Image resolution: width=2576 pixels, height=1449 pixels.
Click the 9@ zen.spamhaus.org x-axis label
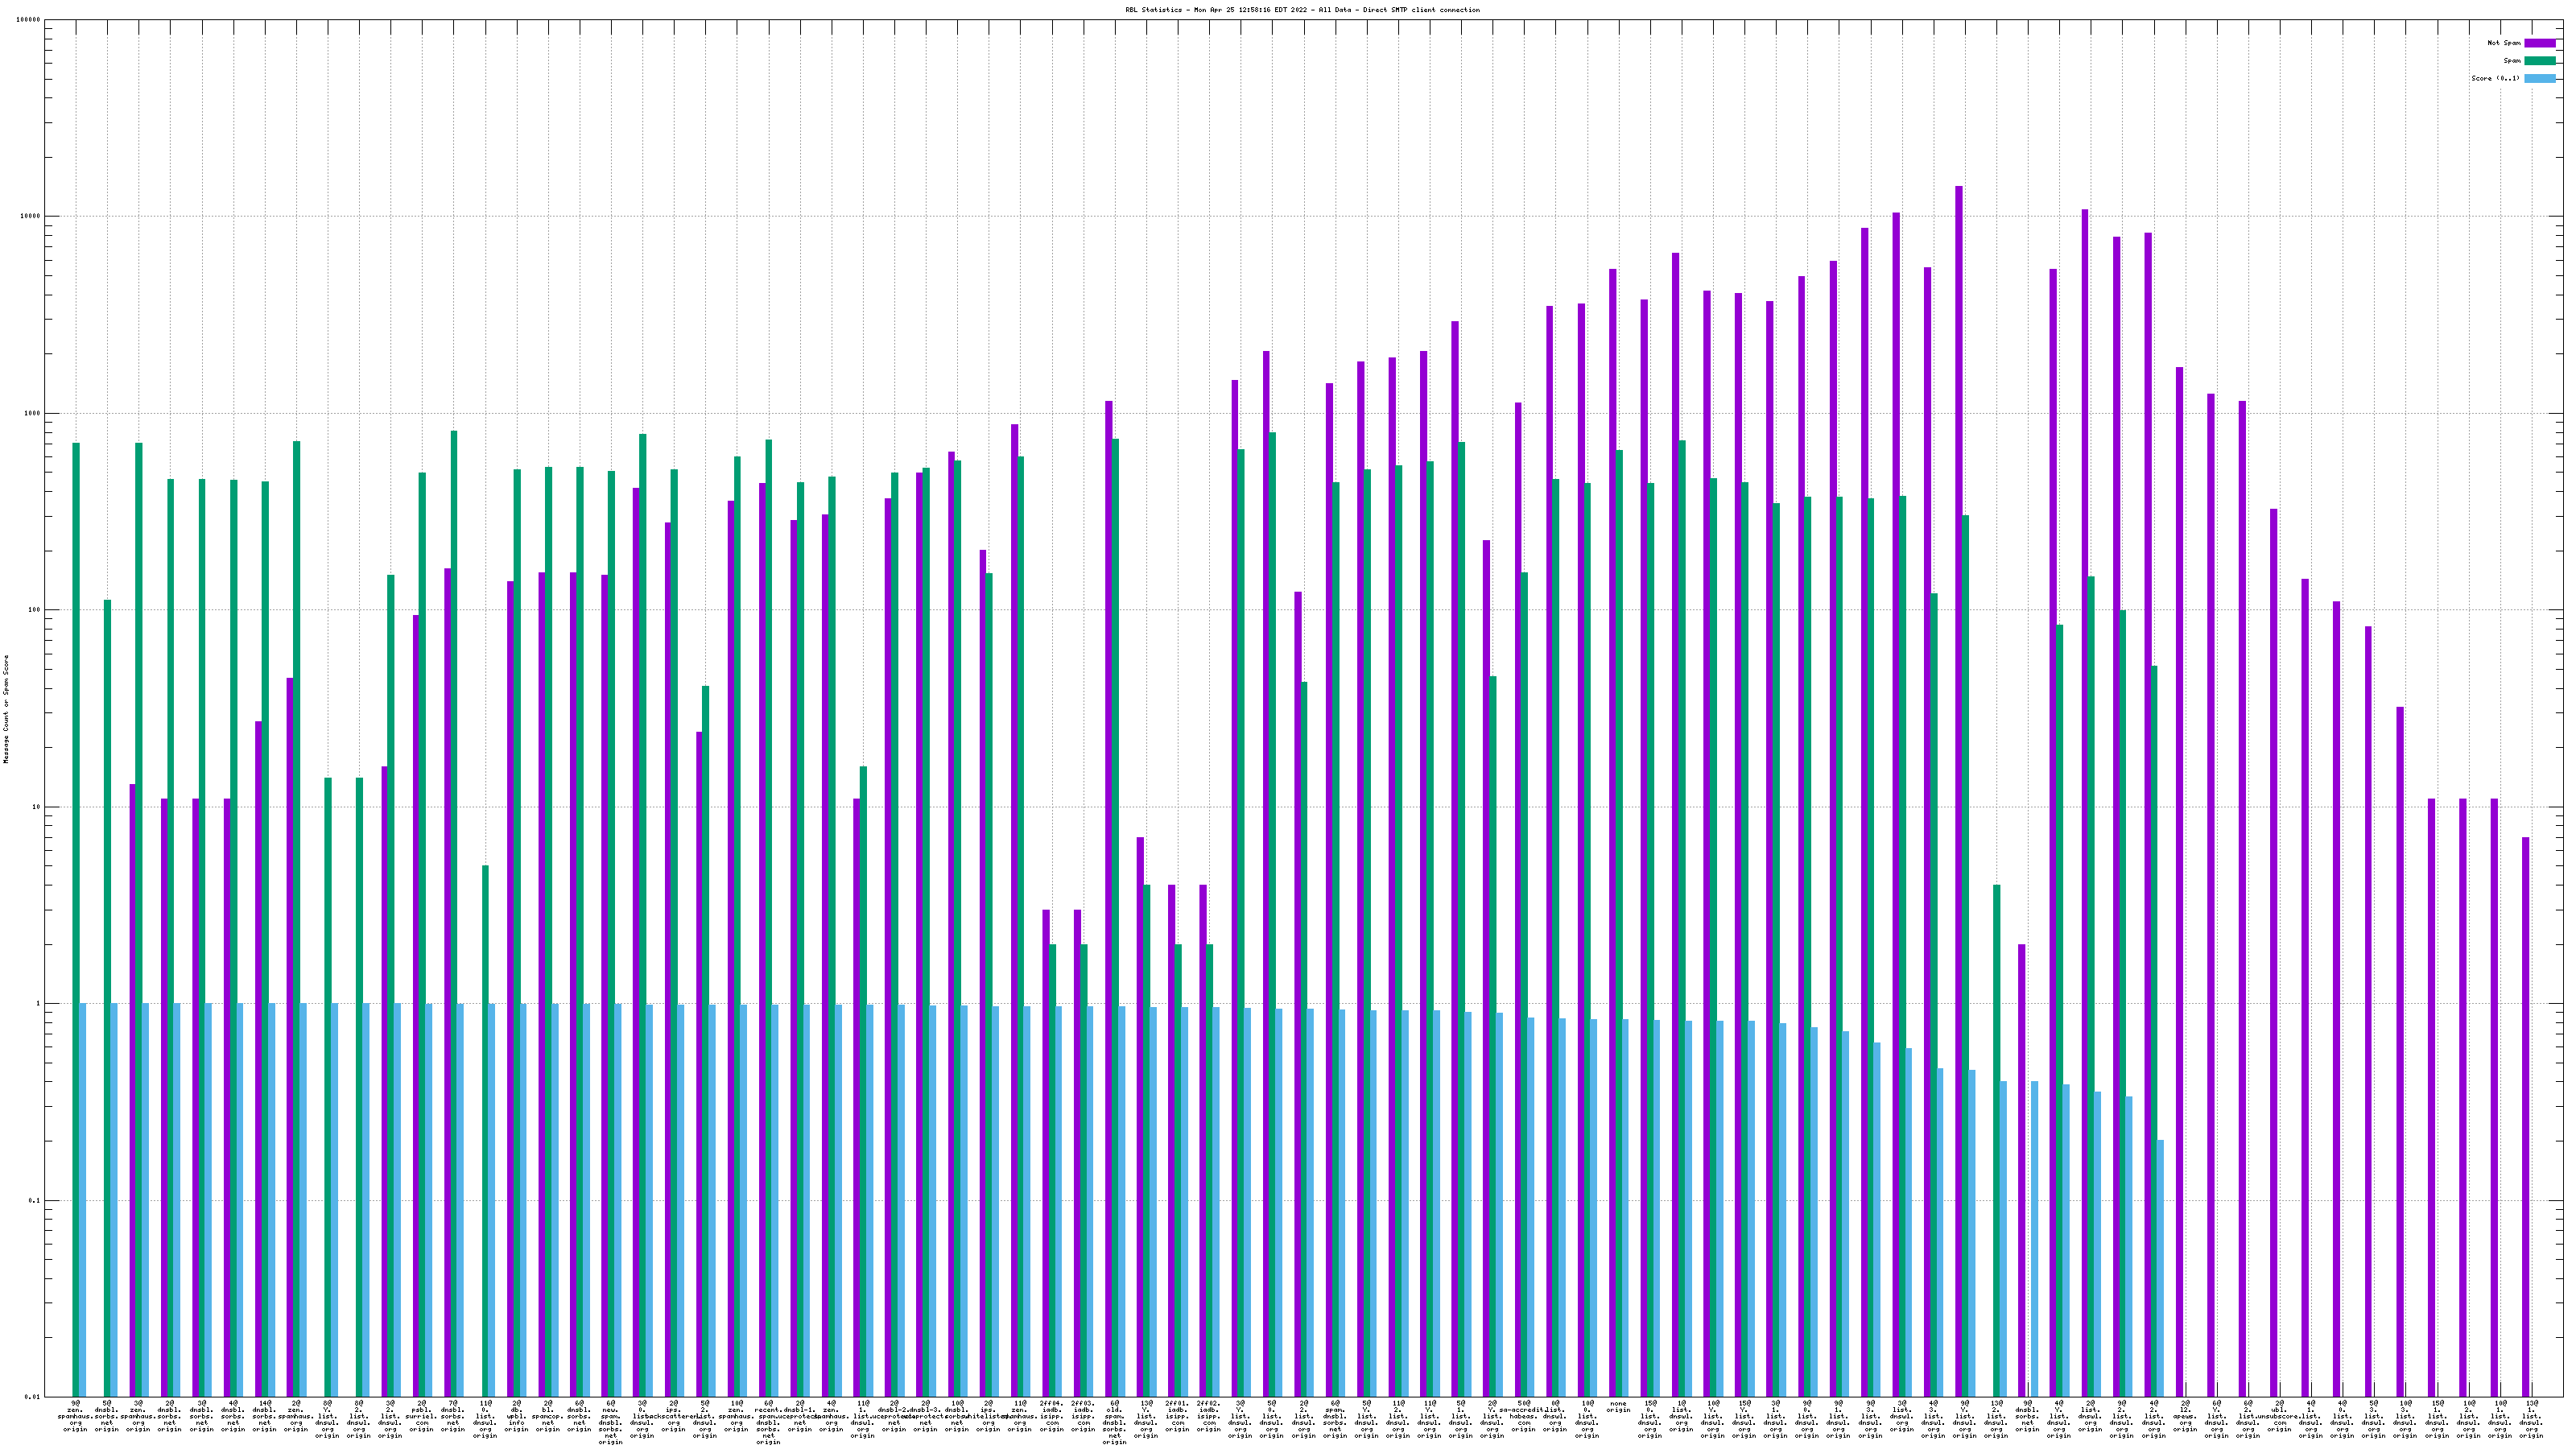pos(75,1416)
